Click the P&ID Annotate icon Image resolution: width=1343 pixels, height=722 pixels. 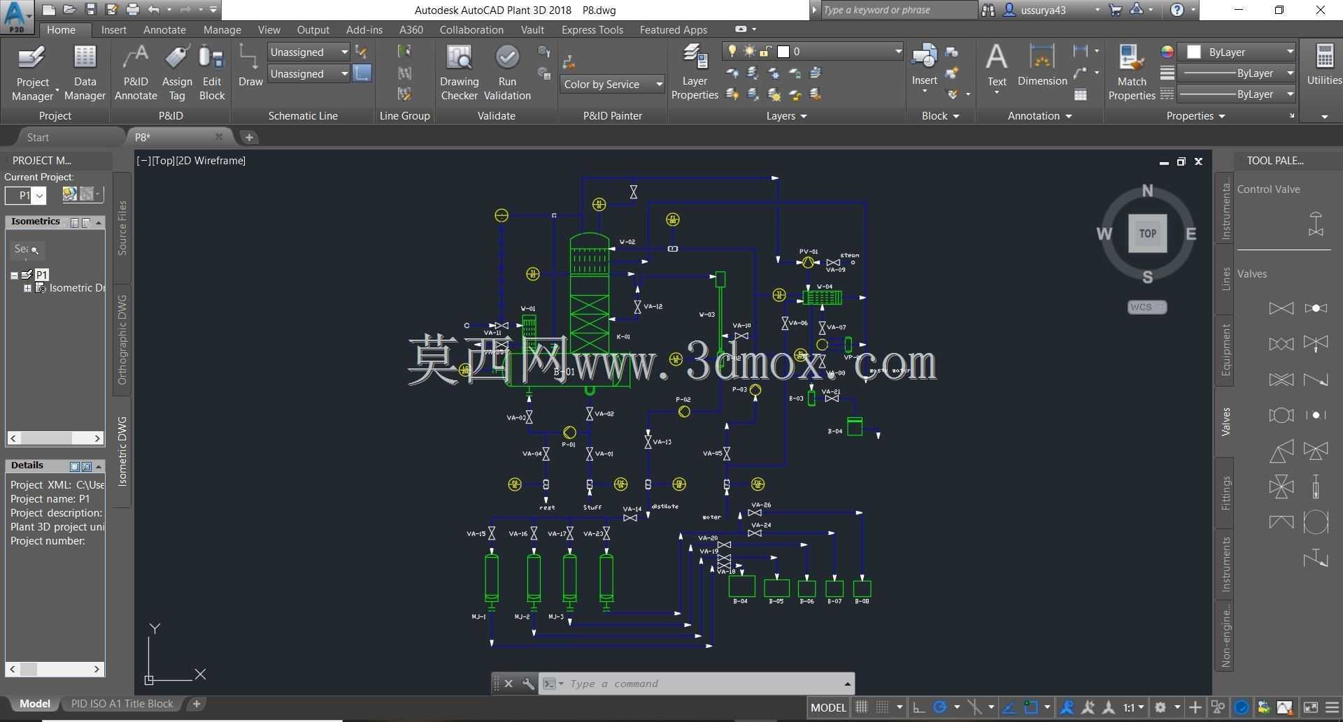136,73
